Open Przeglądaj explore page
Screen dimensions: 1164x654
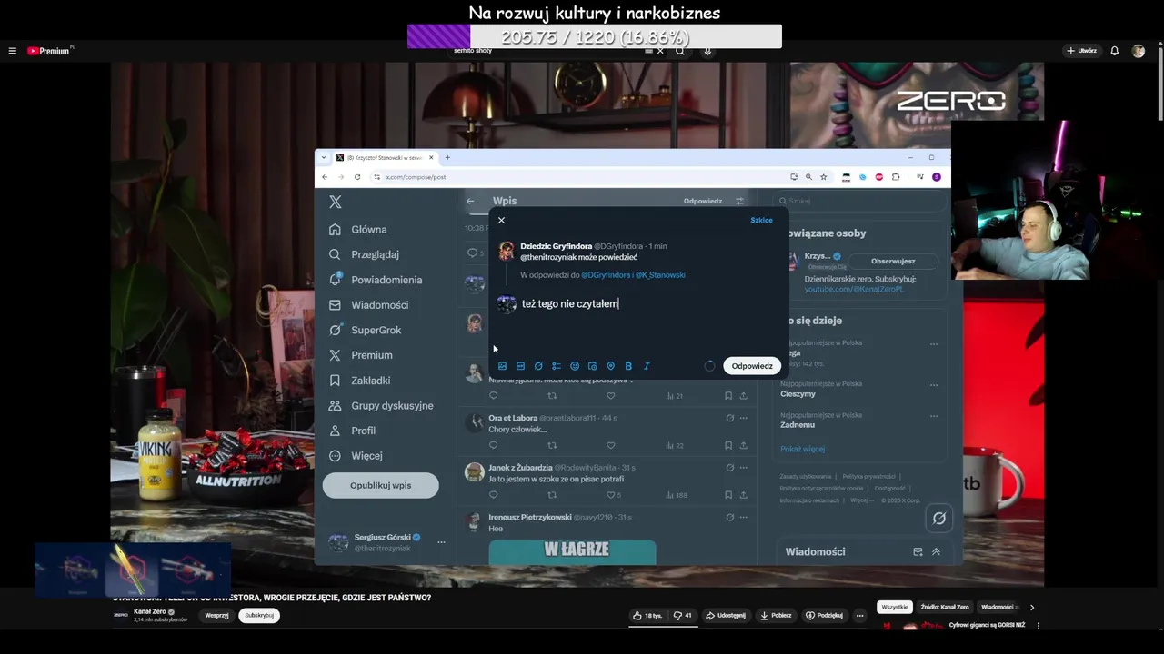click(x=364, y=254)
